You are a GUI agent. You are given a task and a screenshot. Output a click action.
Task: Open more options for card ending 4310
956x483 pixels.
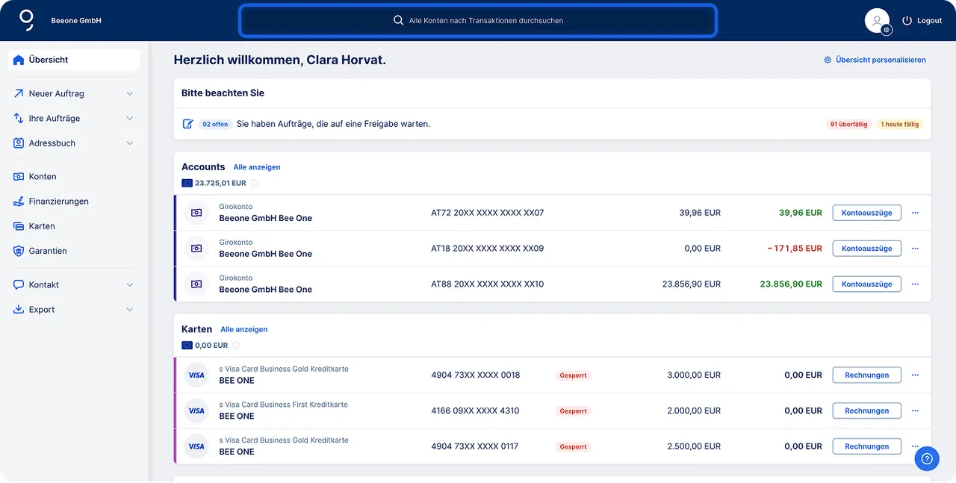915,411
